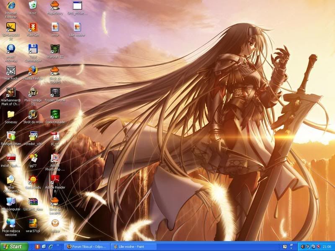The width and height of the screenshot is (335, 251).
Task: Click FlashGet quick launch icon
Action: point(37,246)
